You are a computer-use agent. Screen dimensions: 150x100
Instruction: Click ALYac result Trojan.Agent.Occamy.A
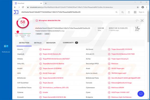pyautogui.click(x=120, y=59)
